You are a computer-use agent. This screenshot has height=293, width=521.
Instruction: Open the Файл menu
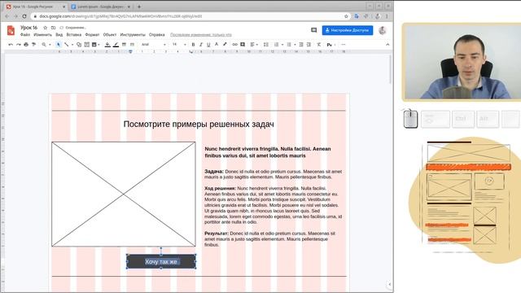pyautogui.click(x=25, y=34)
